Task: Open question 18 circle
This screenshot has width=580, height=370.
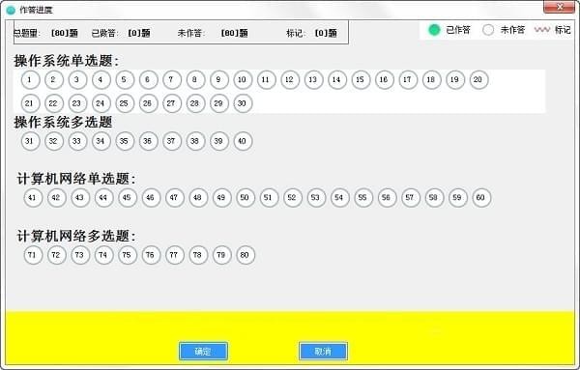Action: coord(431,80)
